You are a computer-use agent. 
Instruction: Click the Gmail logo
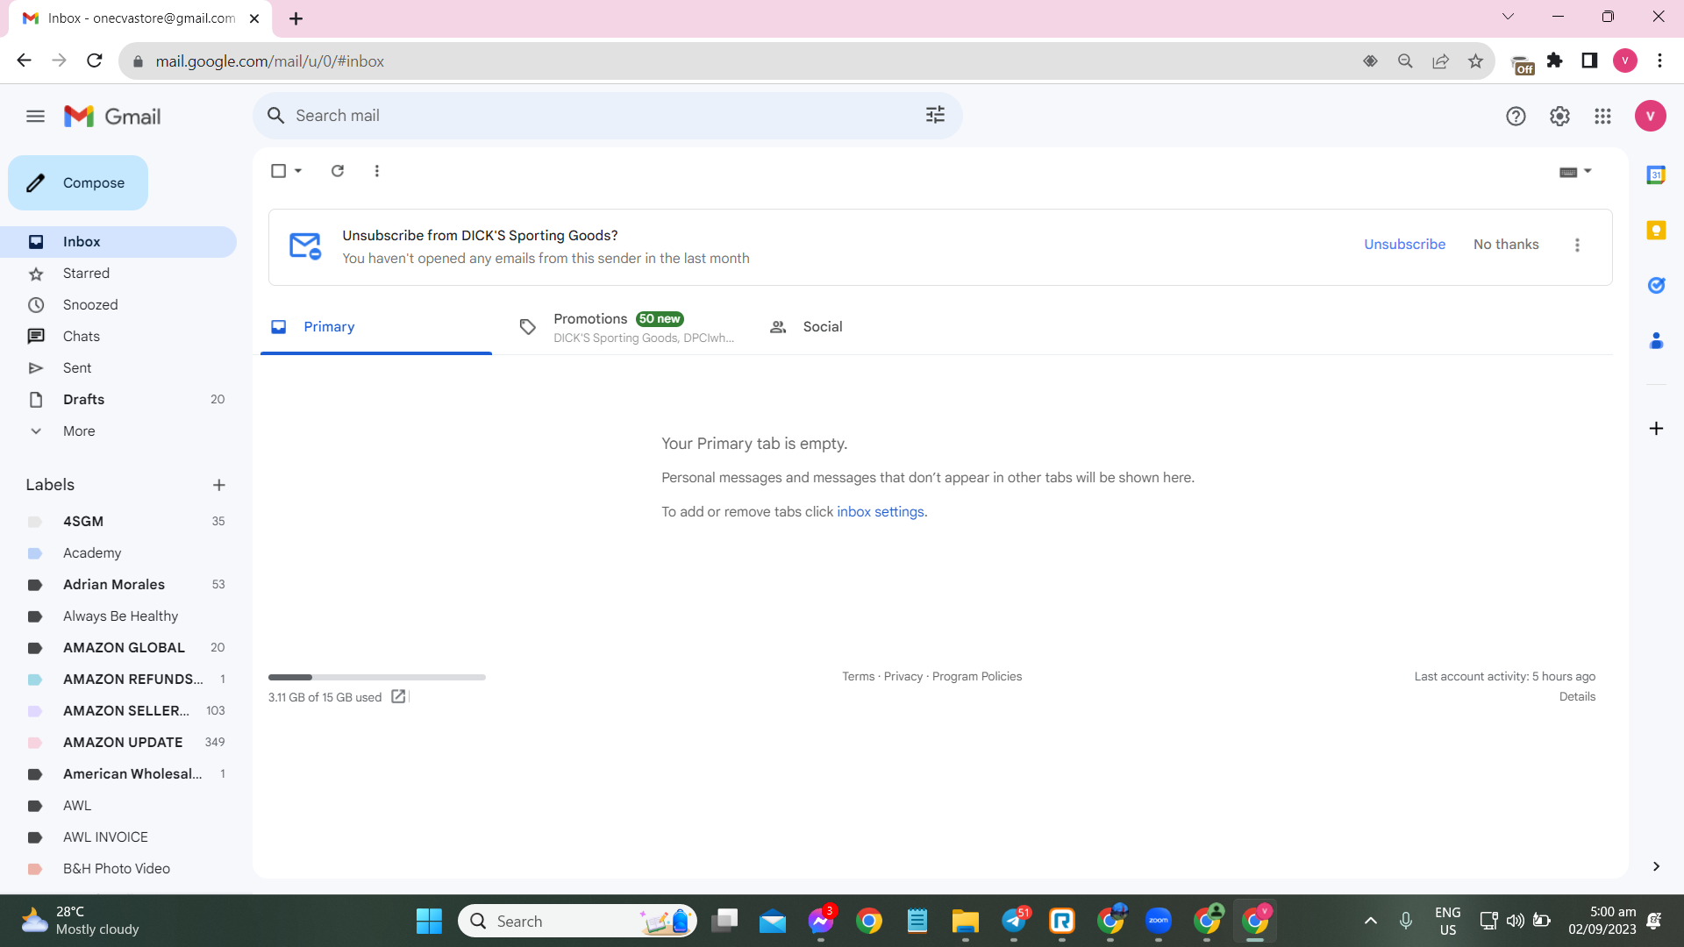112,116
